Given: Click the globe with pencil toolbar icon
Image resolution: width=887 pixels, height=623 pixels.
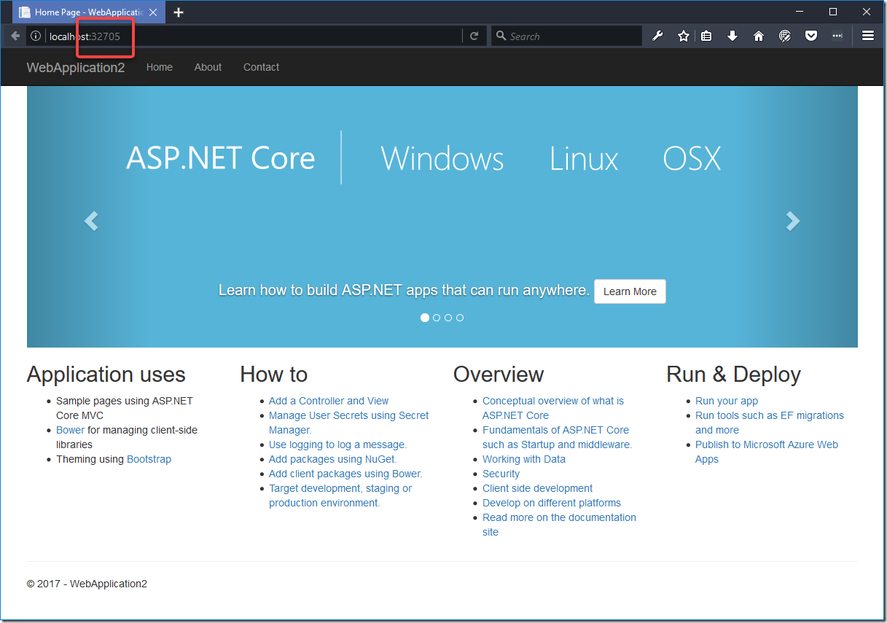Looking at the screenshot, I should coord(785,36).
